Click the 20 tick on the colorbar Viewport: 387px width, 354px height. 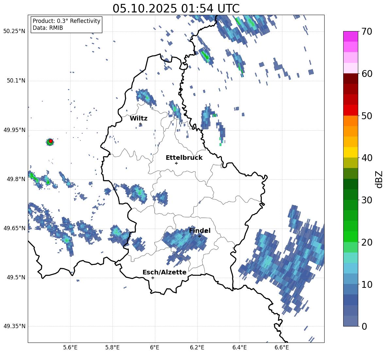click(x=367, y=242)
